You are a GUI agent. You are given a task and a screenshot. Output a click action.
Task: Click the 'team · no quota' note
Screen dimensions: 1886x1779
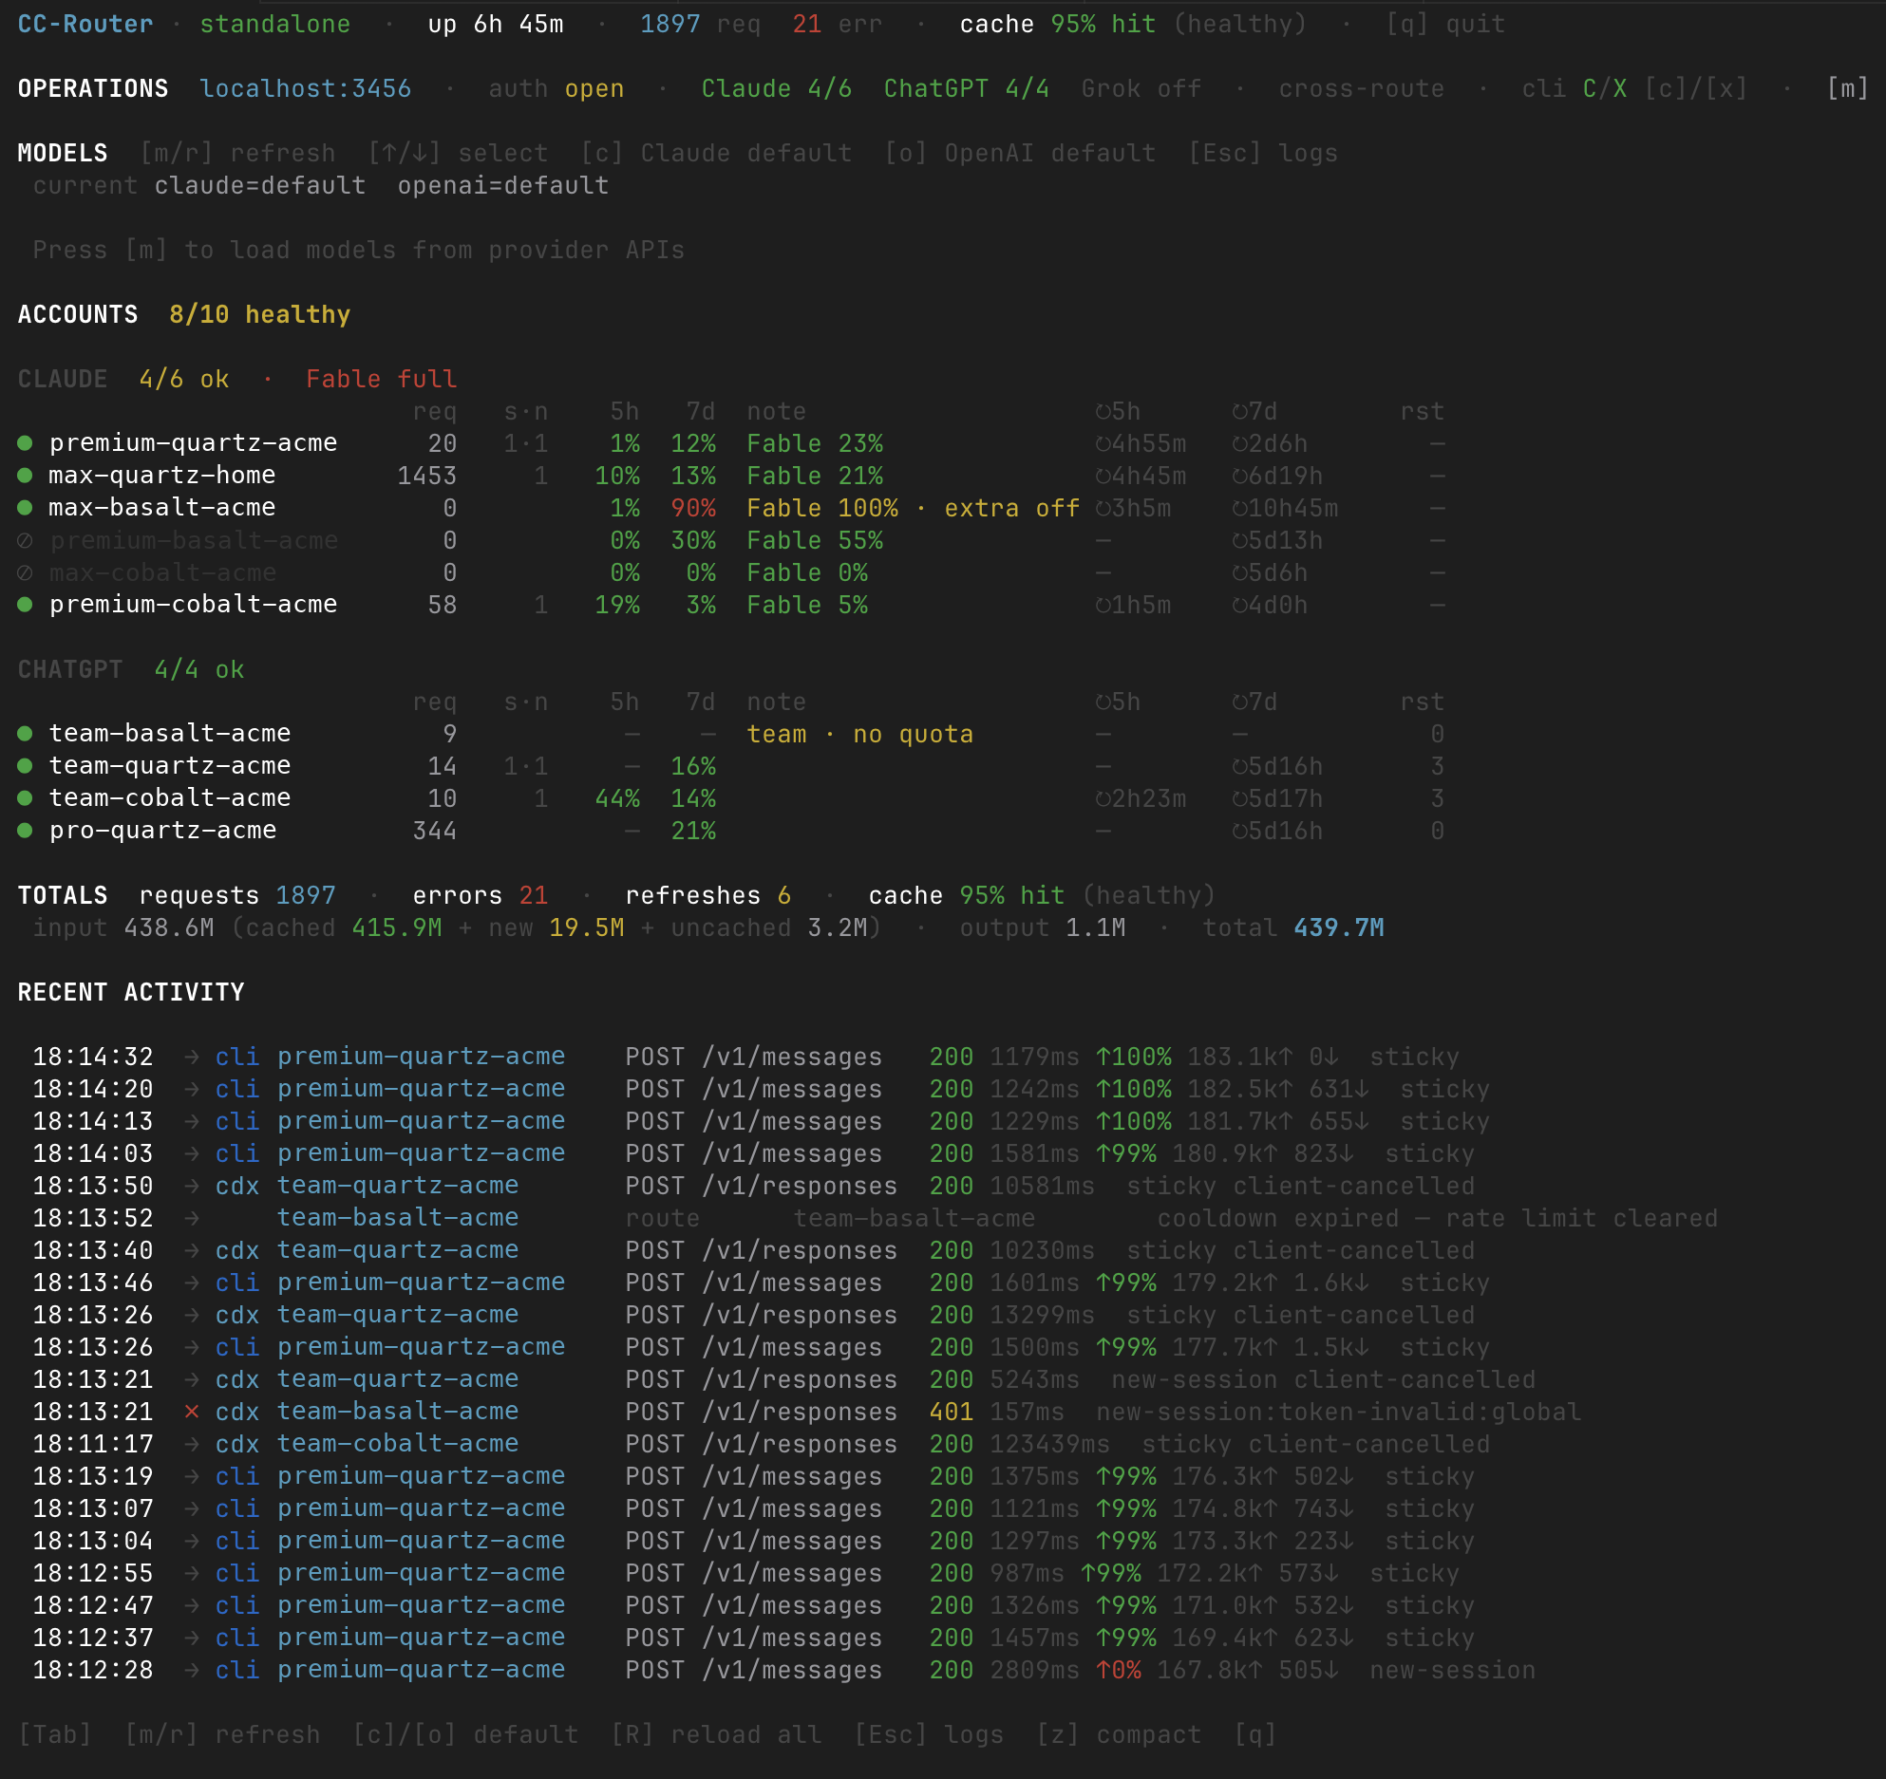click(860, 734)
